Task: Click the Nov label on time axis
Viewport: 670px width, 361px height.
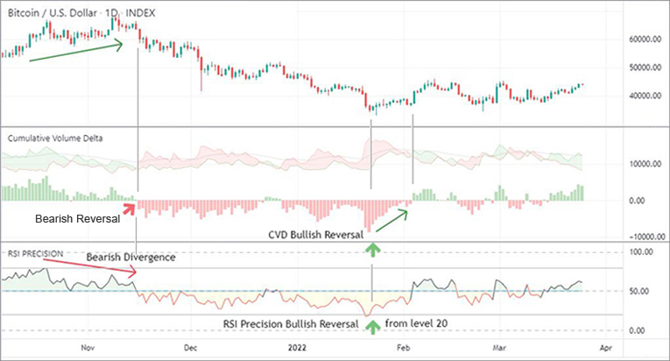Action: pos(88,348)
